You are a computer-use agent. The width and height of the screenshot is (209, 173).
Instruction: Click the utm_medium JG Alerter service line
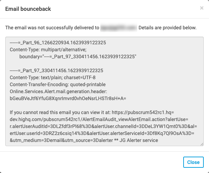[x=84, y=140]
